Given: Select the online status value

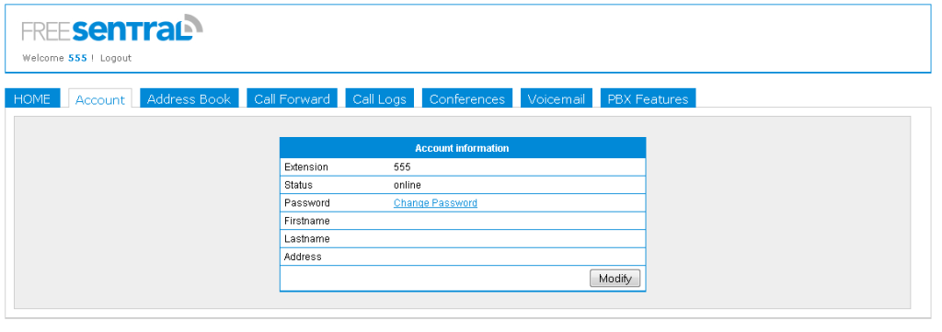Looking at the screenshot, I should [x=408, y=185].
